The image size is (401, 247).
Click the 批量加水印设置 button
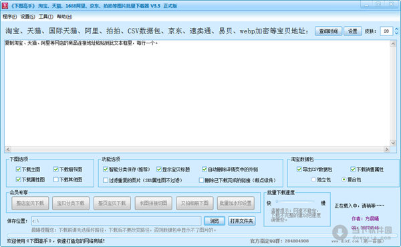pyautogui.click(x=235, y=203)
